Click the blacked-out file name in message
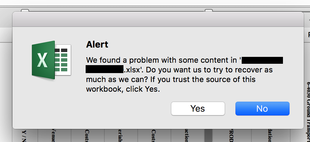 [262, 60]
